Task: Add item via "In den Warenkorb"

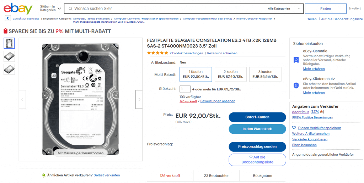Action: 257,129
